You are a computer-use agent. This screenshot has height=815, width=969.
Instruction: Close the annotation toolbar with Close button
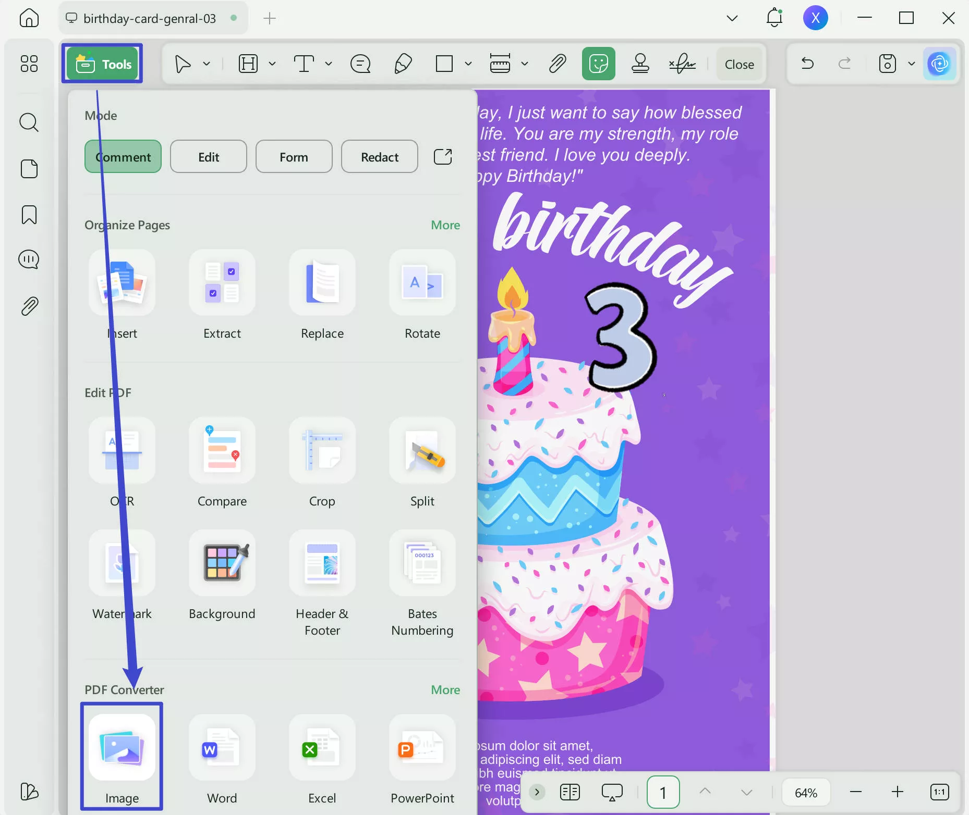click(x=740, y=64)
